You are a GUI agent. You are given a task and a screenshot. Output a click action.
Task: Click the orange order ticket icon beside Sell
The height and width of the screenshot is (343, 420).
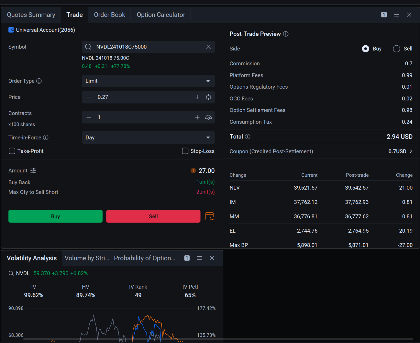coord(209,216)
